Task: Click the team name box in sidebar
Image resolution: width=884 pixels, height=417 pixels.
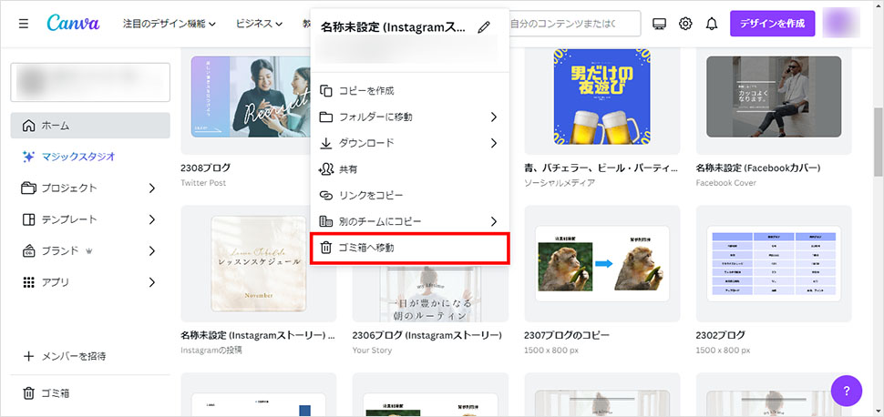Action: click(x=90, y=82)
